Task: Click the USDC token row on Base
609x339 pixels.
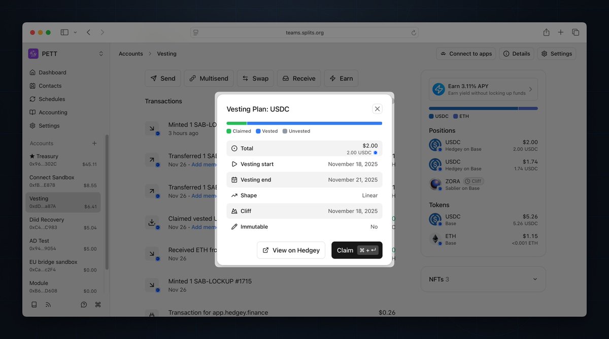Action: click(483, 219)
